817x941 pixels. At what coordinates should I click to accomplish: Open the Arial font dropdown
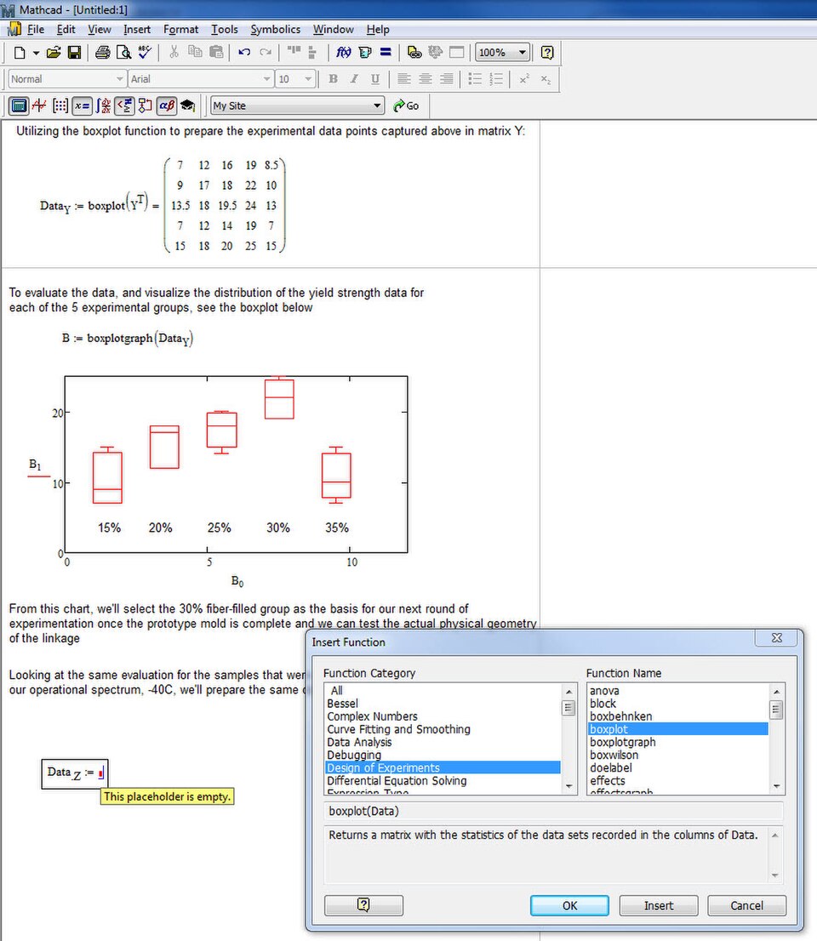(266, 79)
